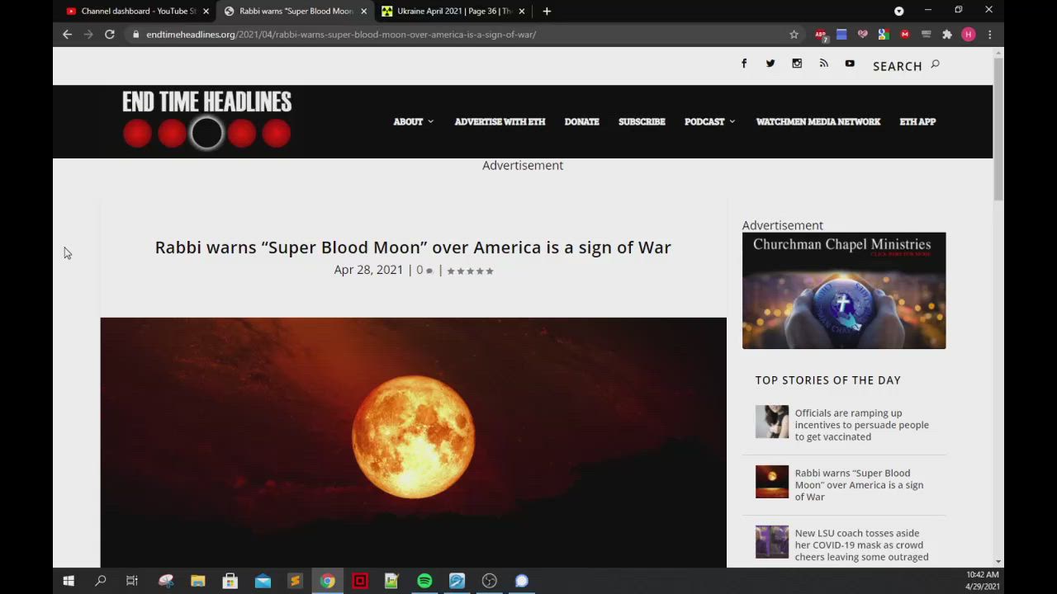The width and height of the screenshot is (1057, 594).
Task: Rate the article using the stars
Action: point(470,271)
